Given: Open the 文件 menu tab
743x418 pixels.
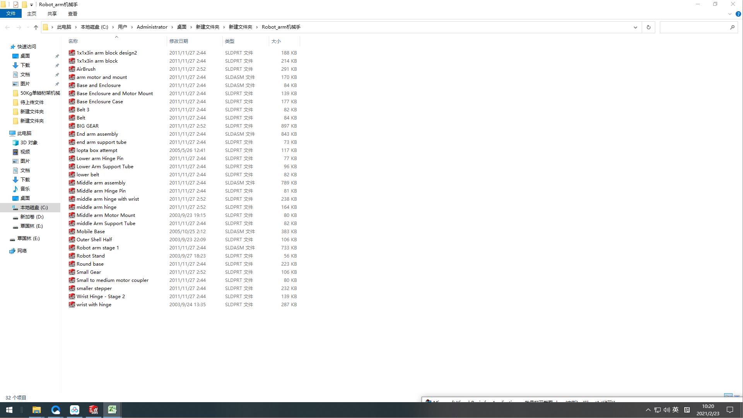Looking at the screenshot, I should (11, 14).
